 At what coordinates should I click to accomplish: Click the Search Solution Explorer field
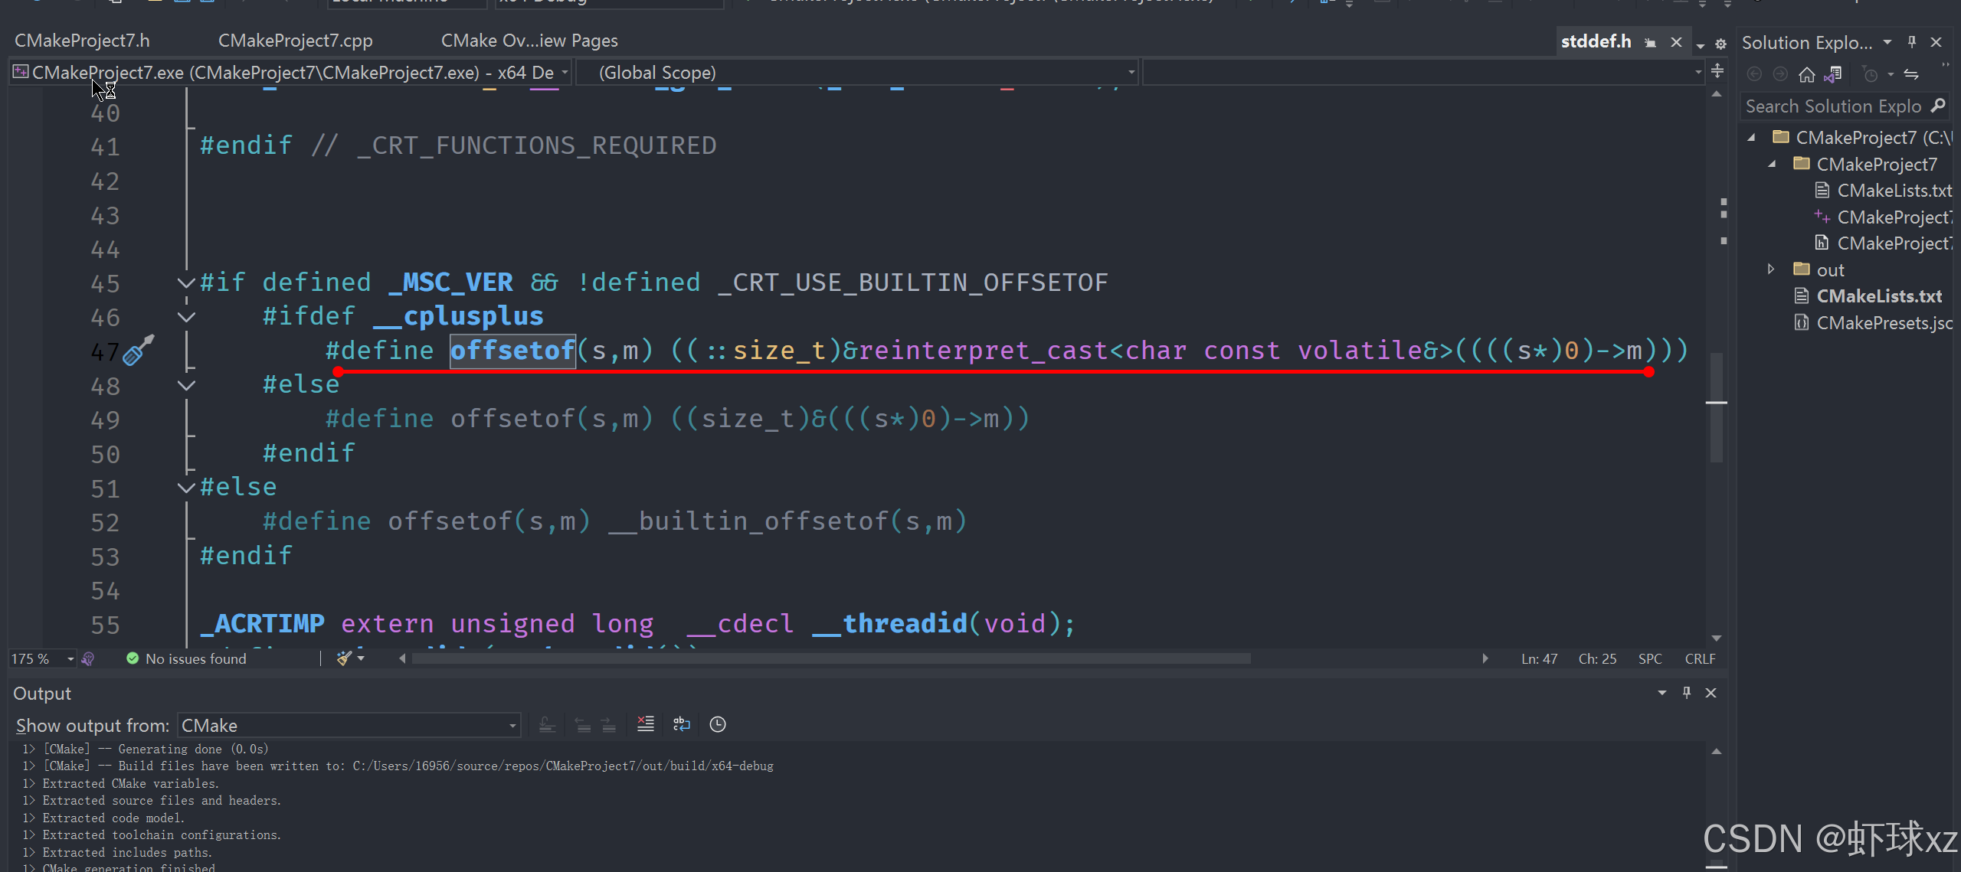coord(1832,106)
